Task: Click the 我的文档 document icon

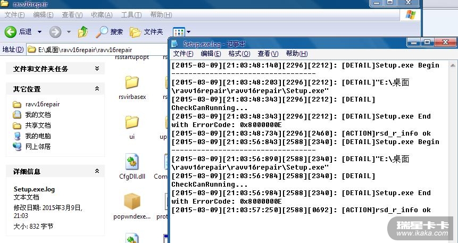Action: coord(17,115)
